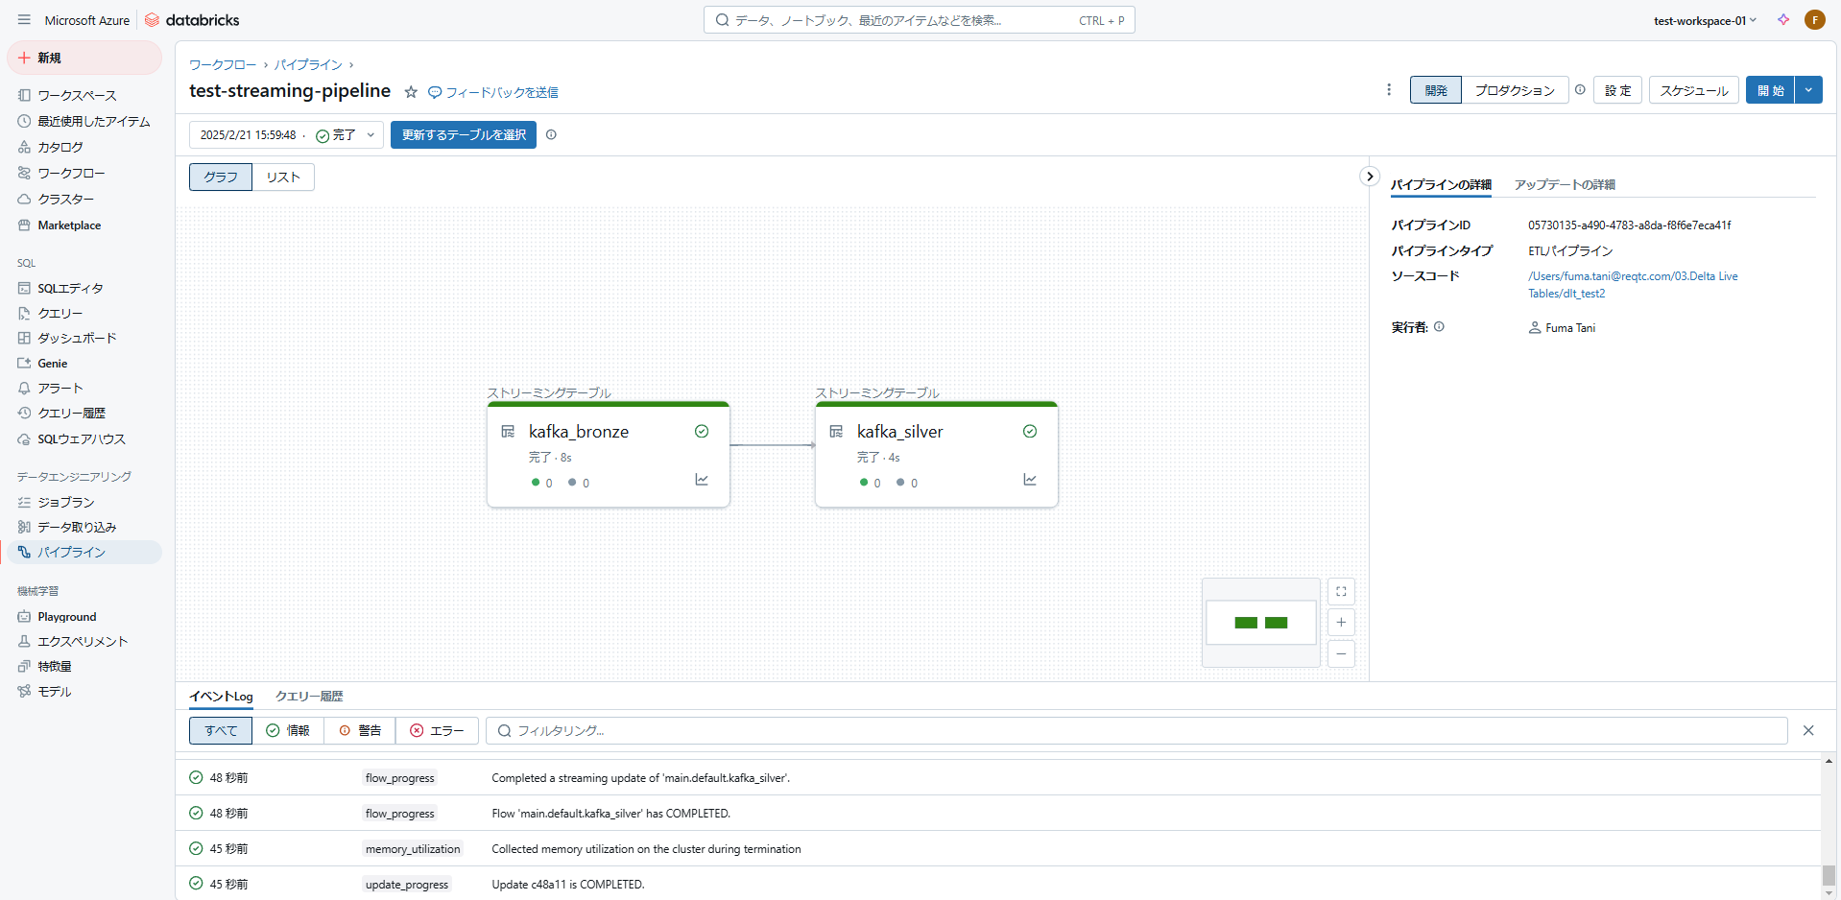Click info icon next to table selection button
The width and height of the screenshot is (1841, 900).
(x=551, y=134)
